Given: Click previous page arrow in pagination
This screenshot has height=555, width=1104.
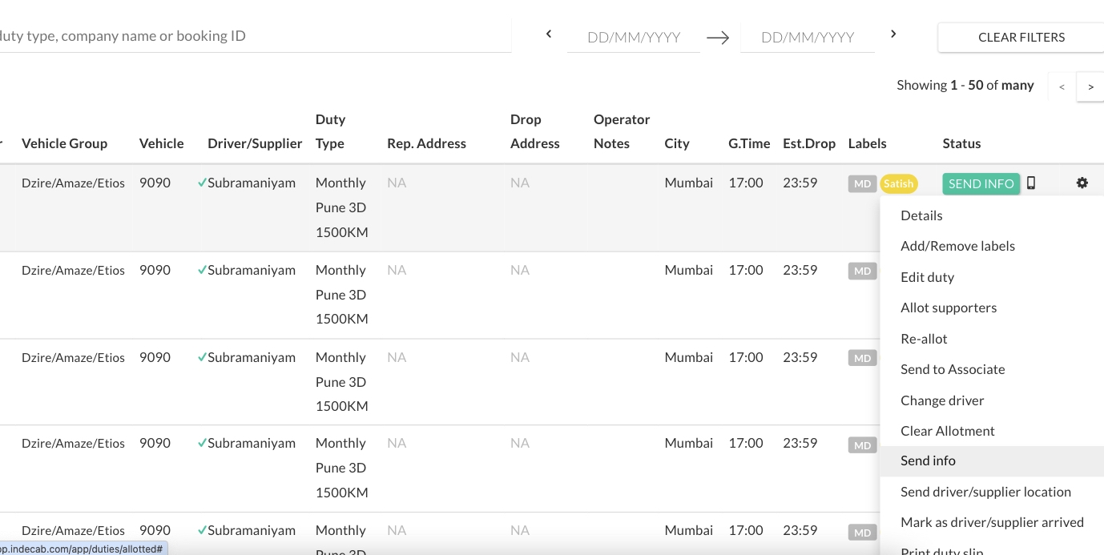Looking at the screenshot, I should point(1062,86).
